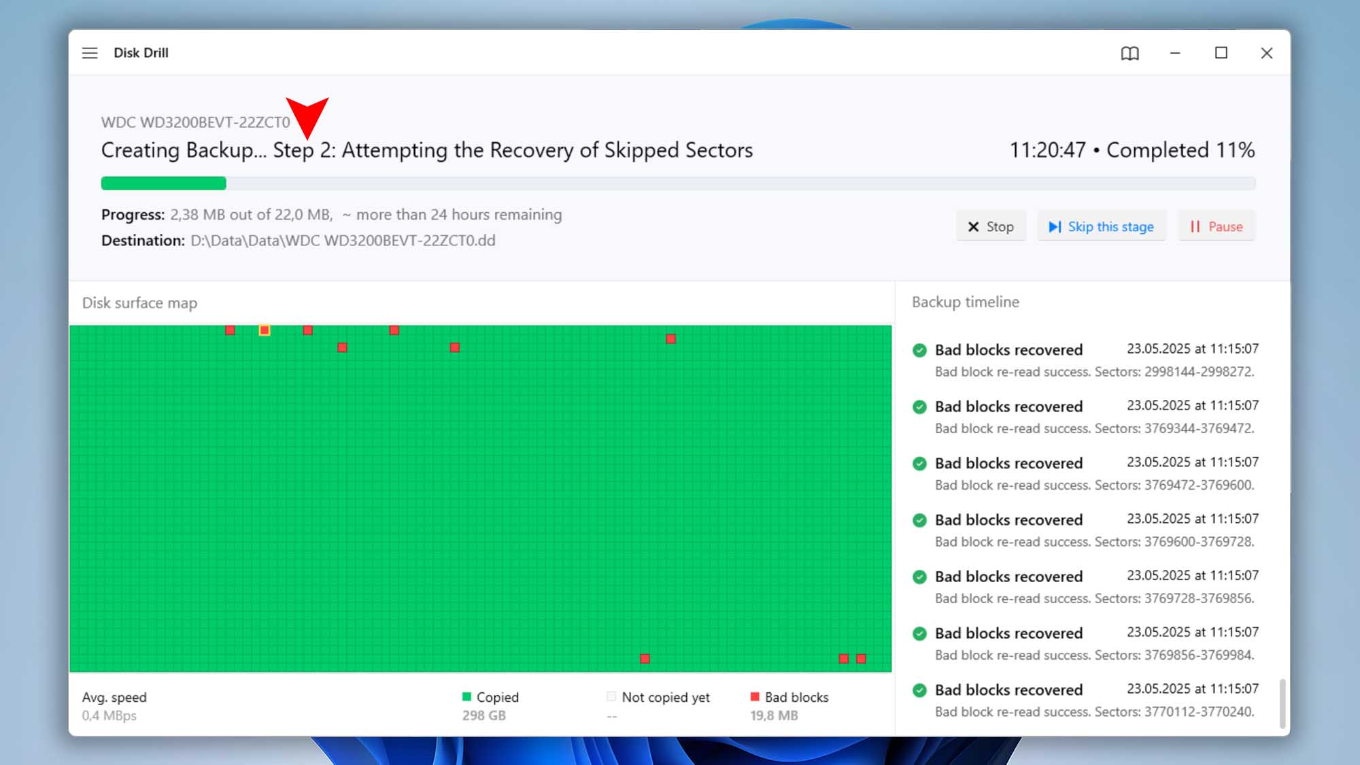Click green check for sectors 3769856-3769984 entry
This screenshot has height=765, width=1360.
[x=919, y=634]
